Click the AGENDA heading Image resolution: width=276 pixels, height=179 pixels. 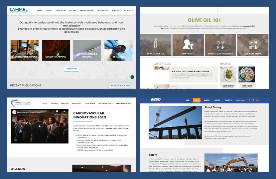18,169
